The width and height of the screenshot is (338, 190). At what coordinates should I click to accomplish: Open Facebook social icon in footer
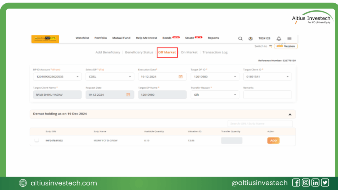pos(296,183)
